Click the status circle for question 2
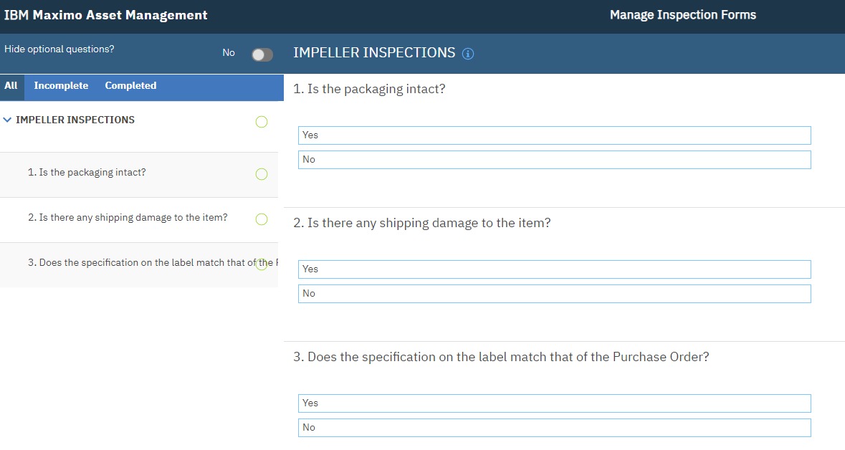Image resolution: width=845 pixels, height=450 pixels. pyautogui.click(x=261, y=219)
